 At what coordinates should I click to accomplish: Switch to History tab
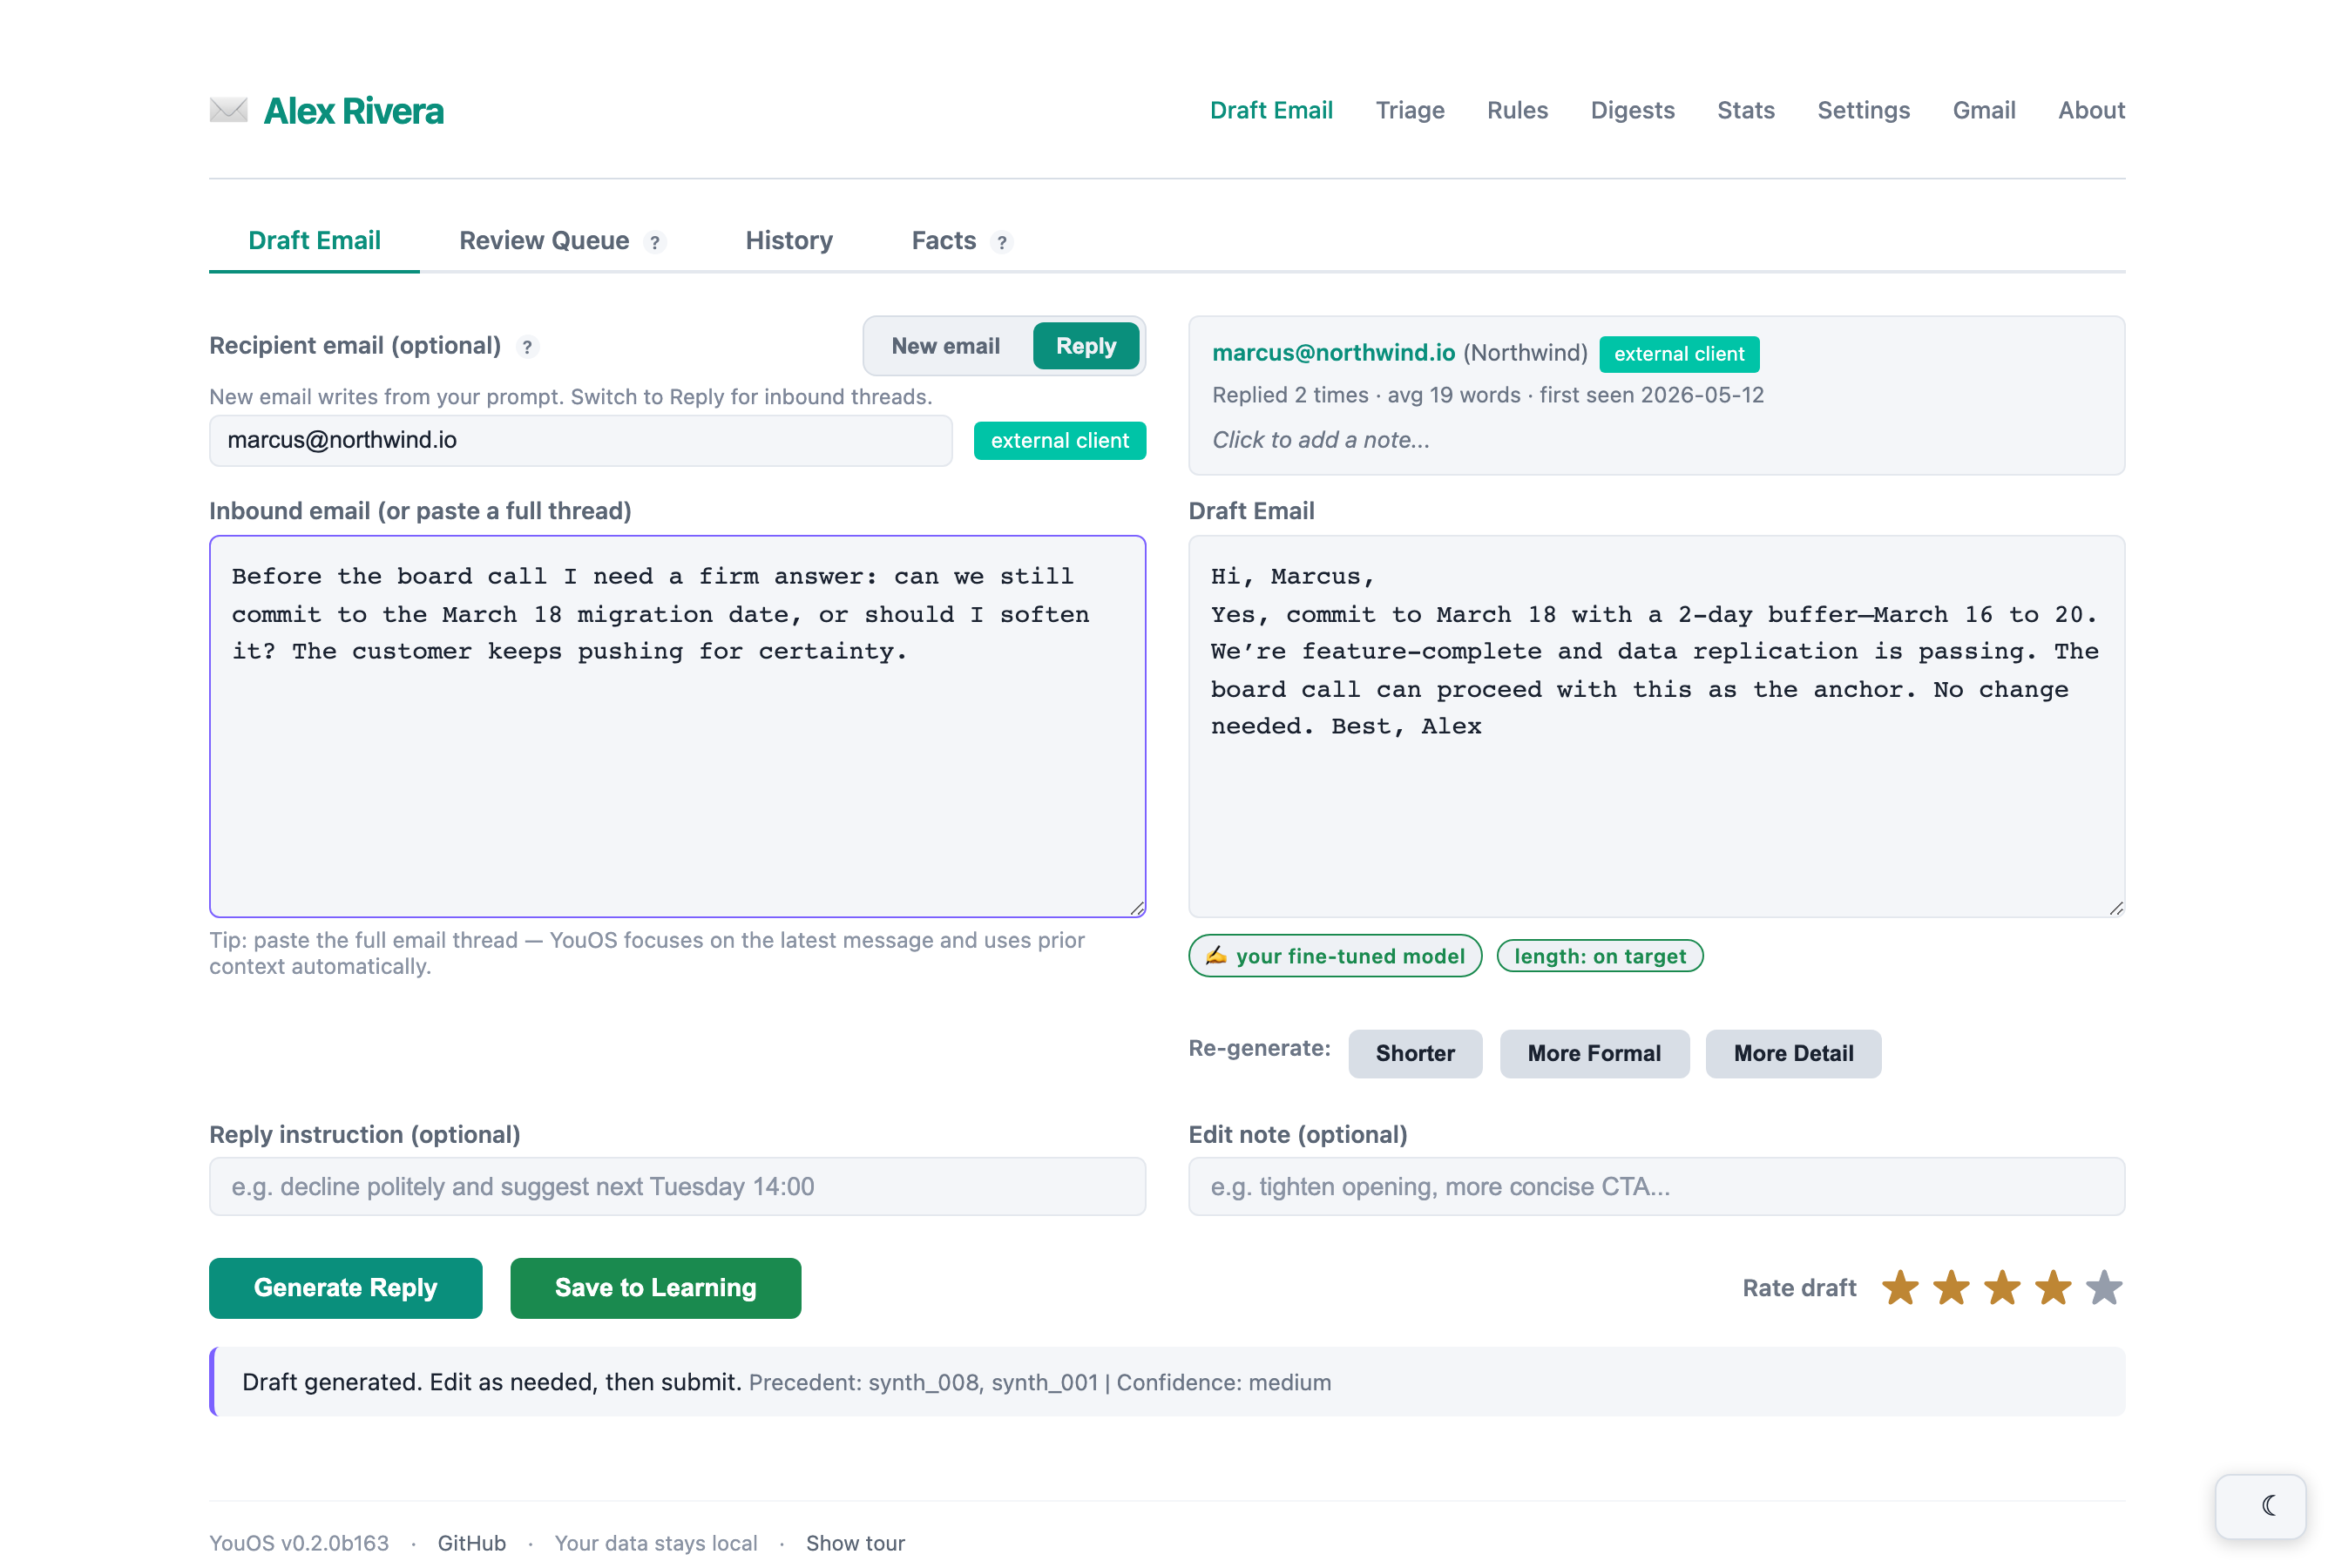click(789, 241)
